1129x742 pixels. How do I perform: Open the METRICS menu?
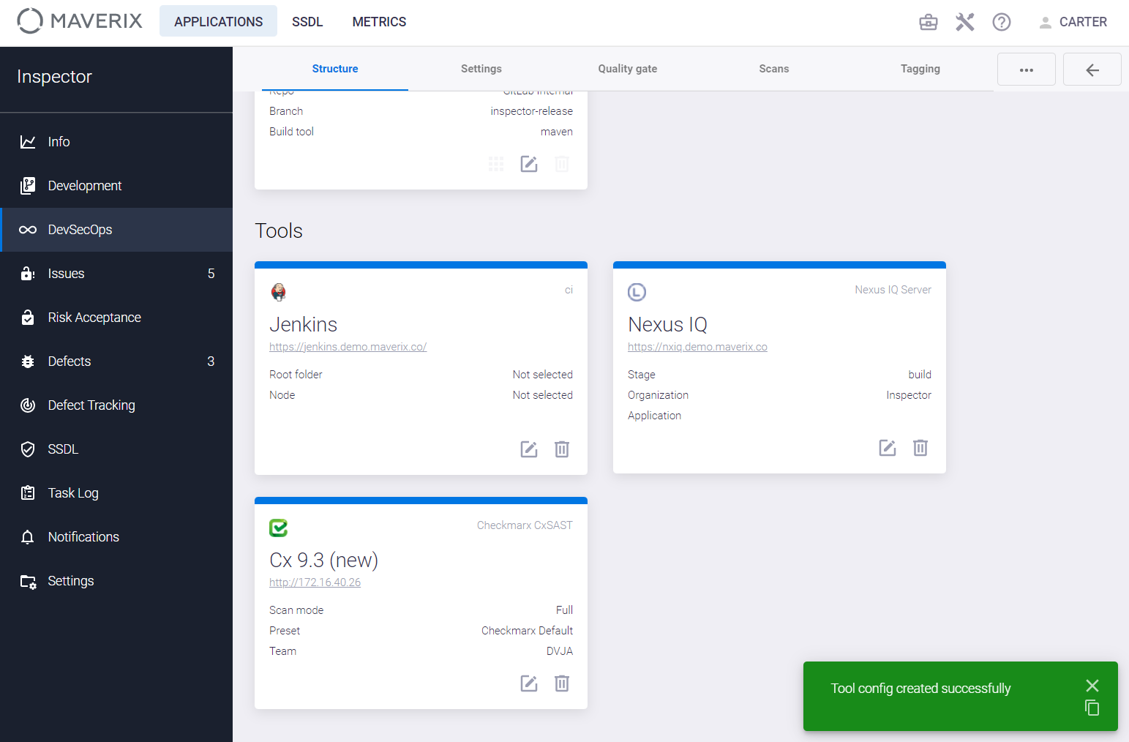click(379, 22)
